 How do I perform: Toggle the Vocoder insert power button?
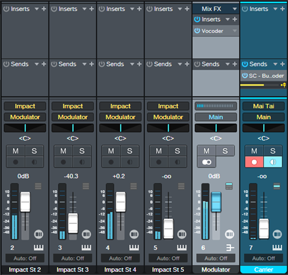point(197,31)
